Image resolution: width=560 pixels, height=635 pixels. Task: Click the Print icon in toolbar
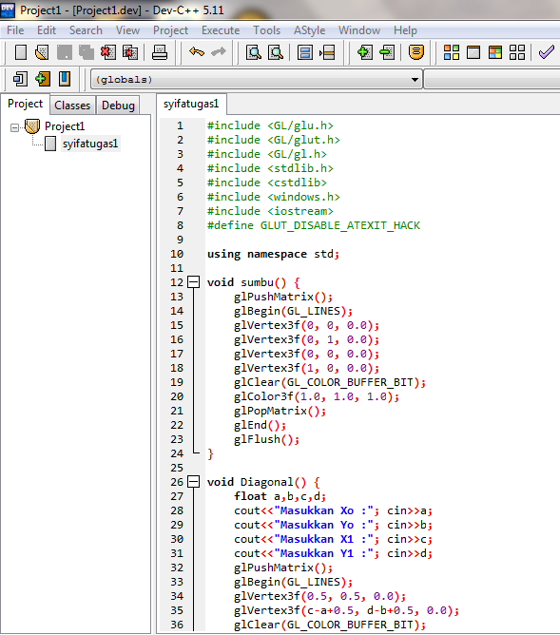point(160,52)
